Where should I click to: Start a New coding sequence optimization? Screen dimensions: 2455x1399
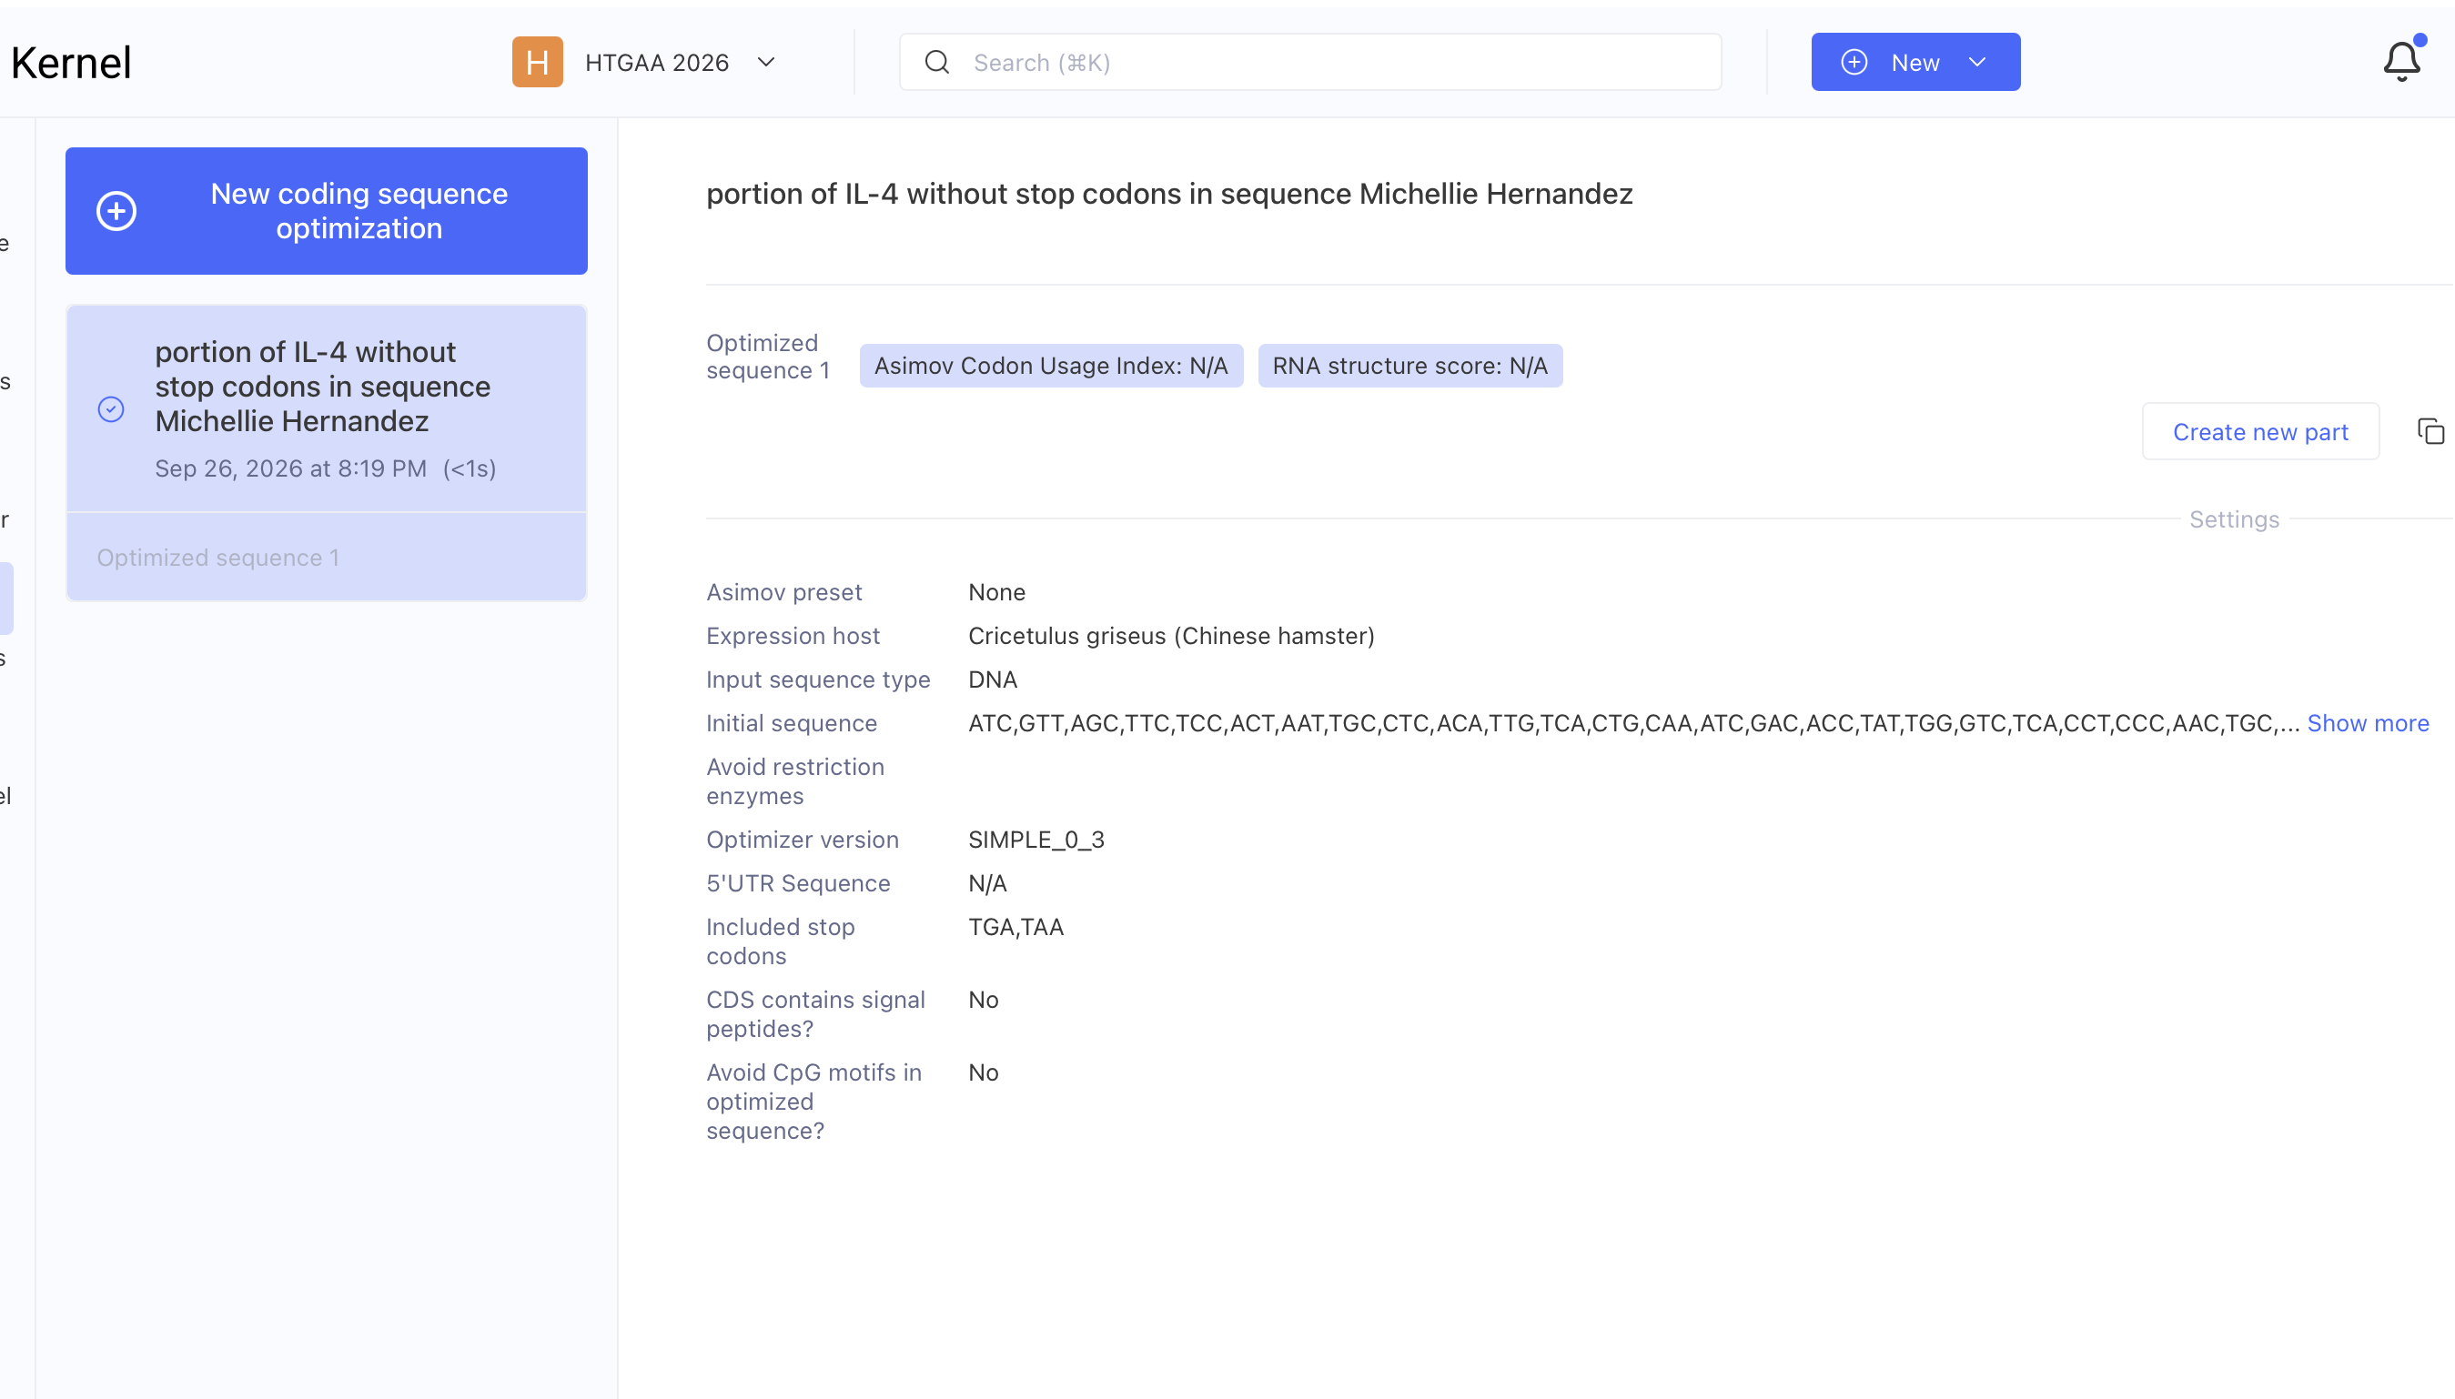327,211
